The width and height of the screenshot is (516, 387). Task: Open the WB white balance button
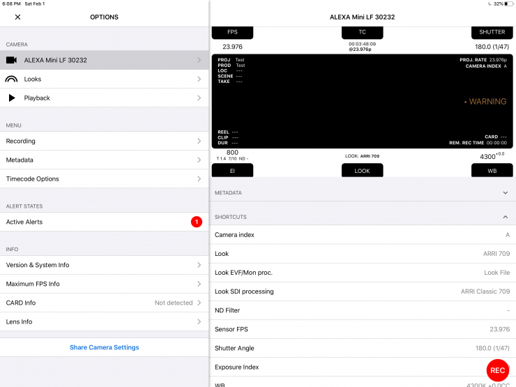point(492,170)
